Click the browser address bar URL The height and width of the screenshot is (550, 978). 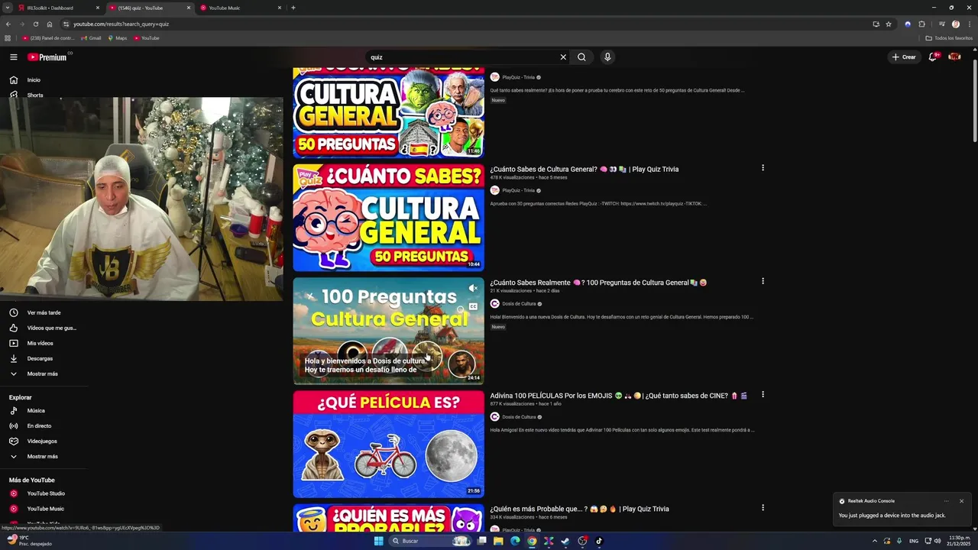(x=121, y=24)
